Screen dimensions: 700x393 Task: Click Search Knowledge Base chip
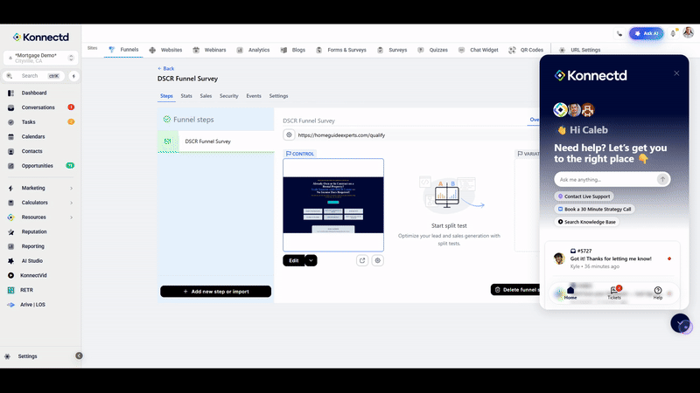click(586, 222)
